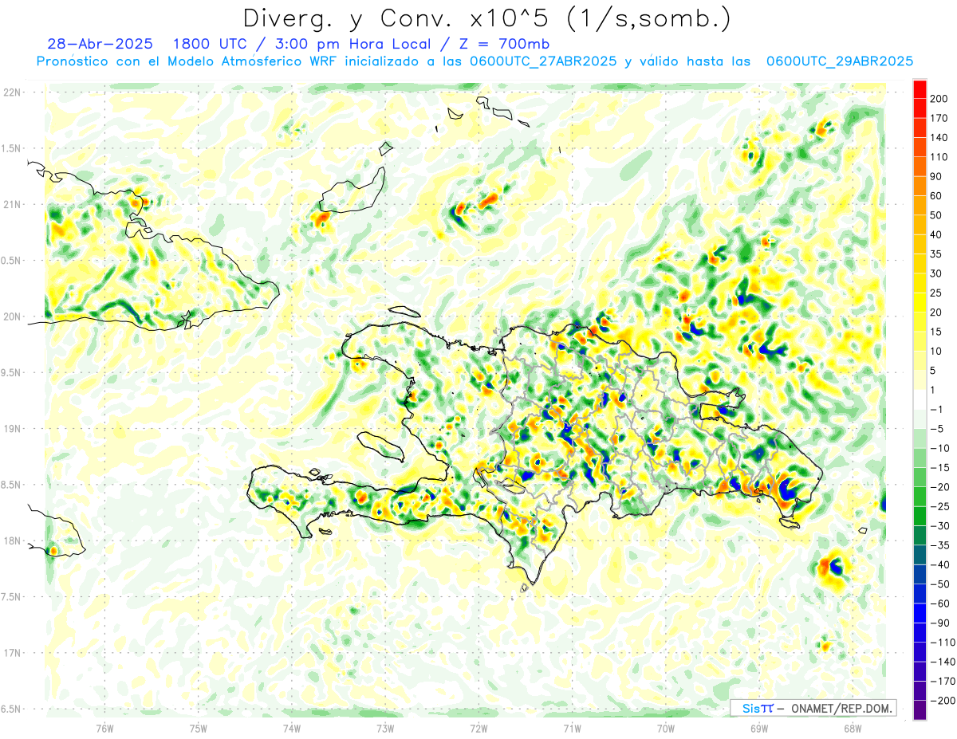Click the "68W" longitude label
Viewport: 957px width, 739px height.
click(x=853, y=727)
